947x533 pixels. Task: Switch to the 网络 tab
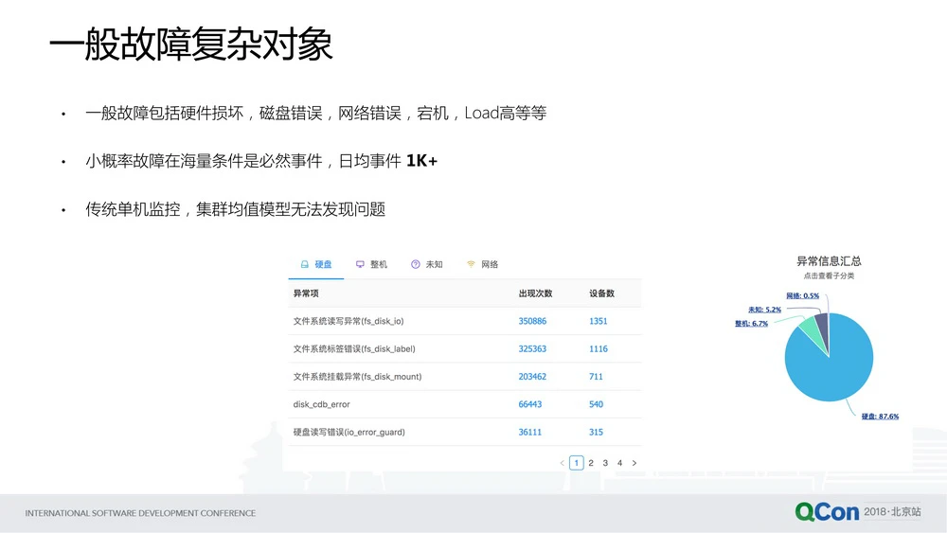click(483, 264)
